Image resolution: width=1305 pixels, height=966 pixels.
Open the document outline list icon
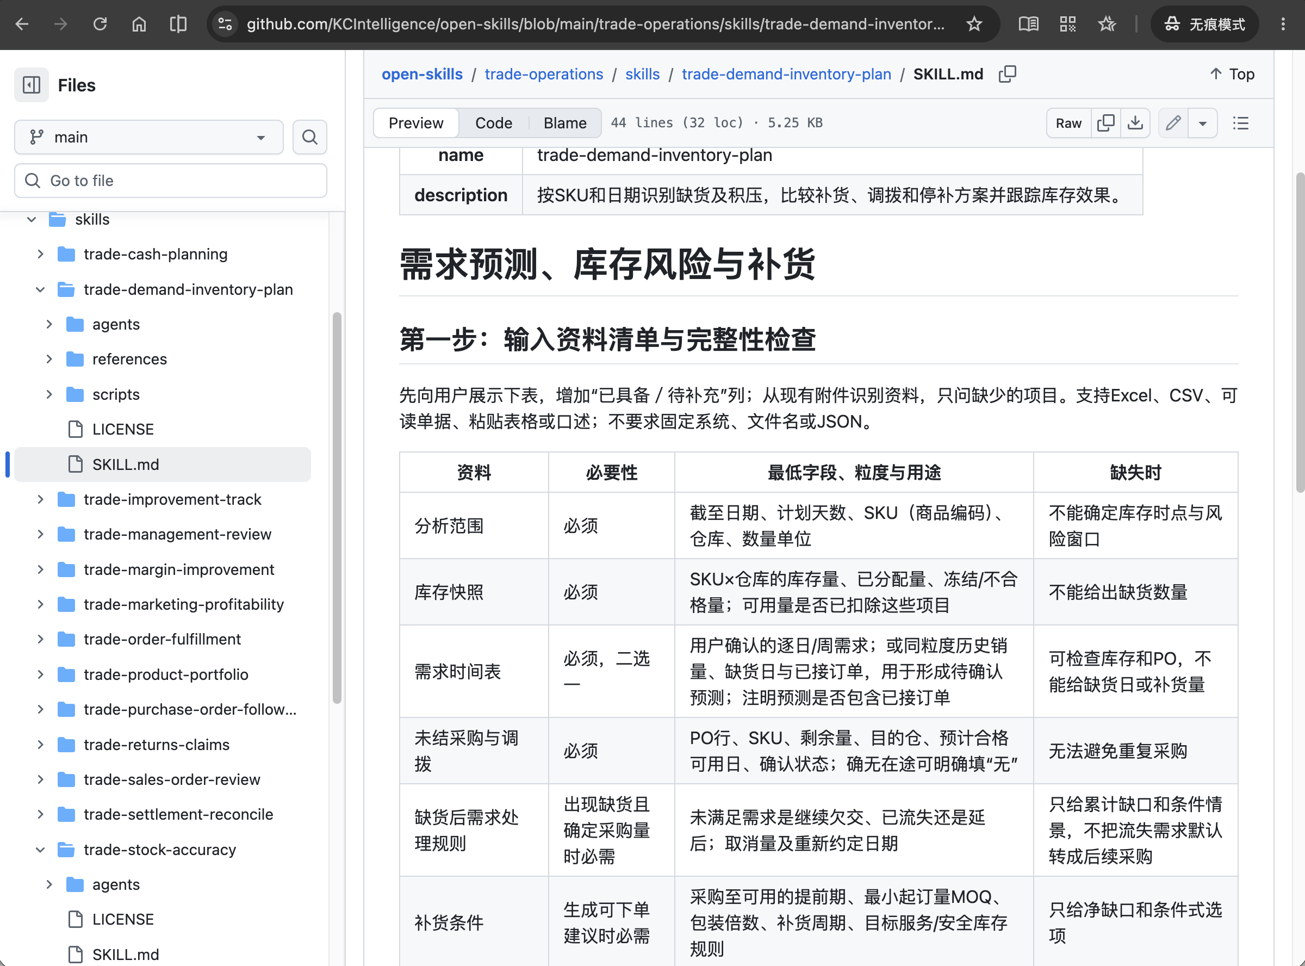click(1241, 123)
